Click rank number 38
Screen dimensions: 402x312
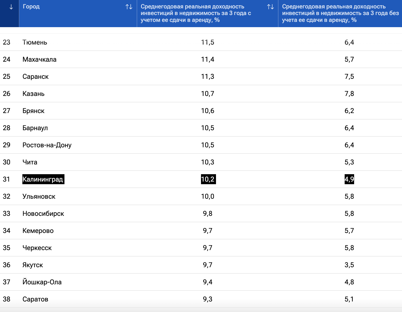[7, 299]
